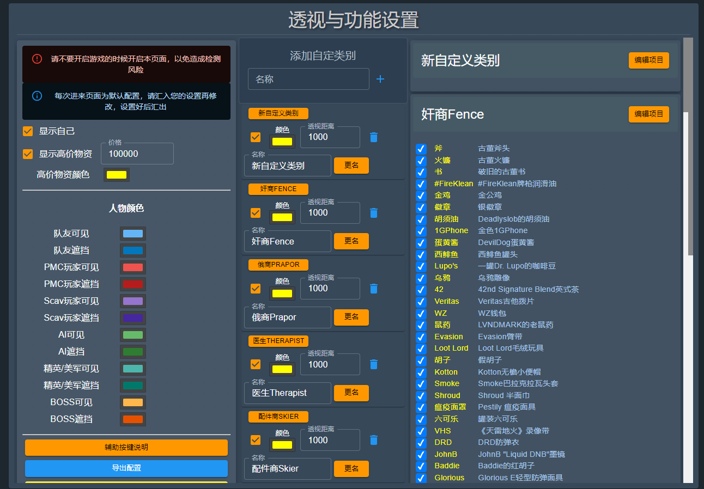
Task: Enable the 奸商FENCE category checkbox
Action: (256, 213)
